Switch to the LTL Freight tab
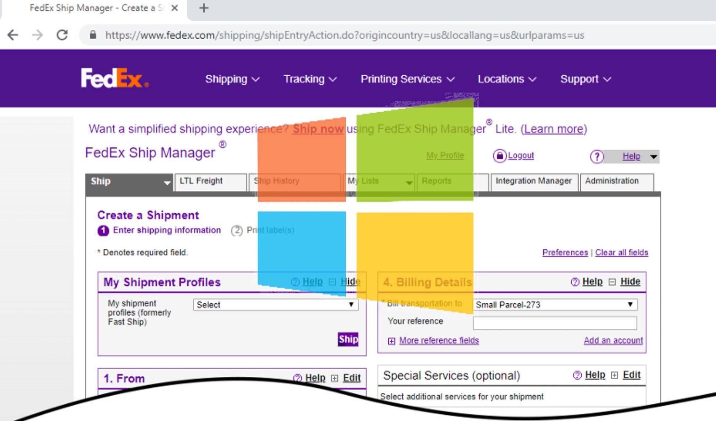Screen dimensions: 716x421 [210, 182]
